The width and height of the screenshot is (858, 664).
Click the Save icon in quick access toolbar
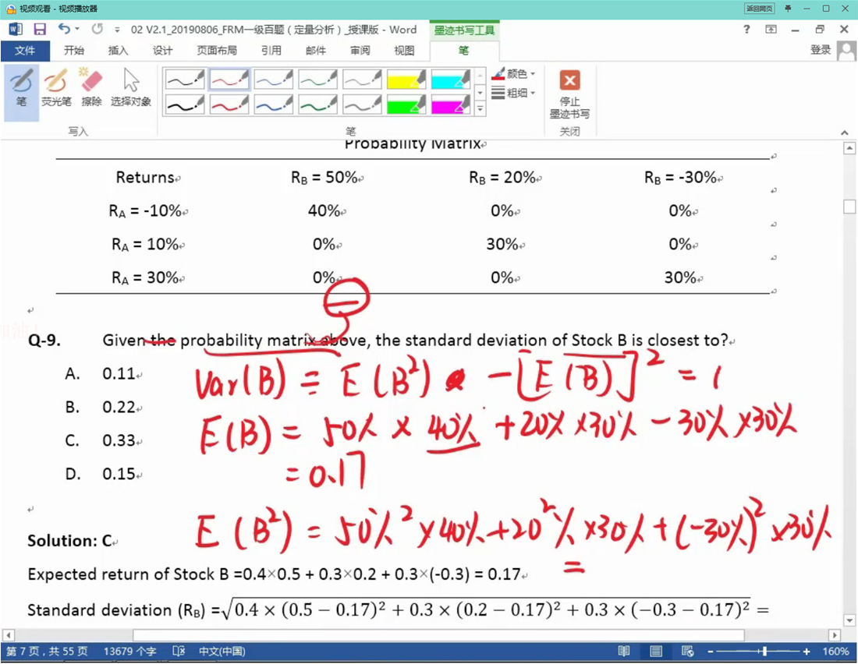[40, 30]
